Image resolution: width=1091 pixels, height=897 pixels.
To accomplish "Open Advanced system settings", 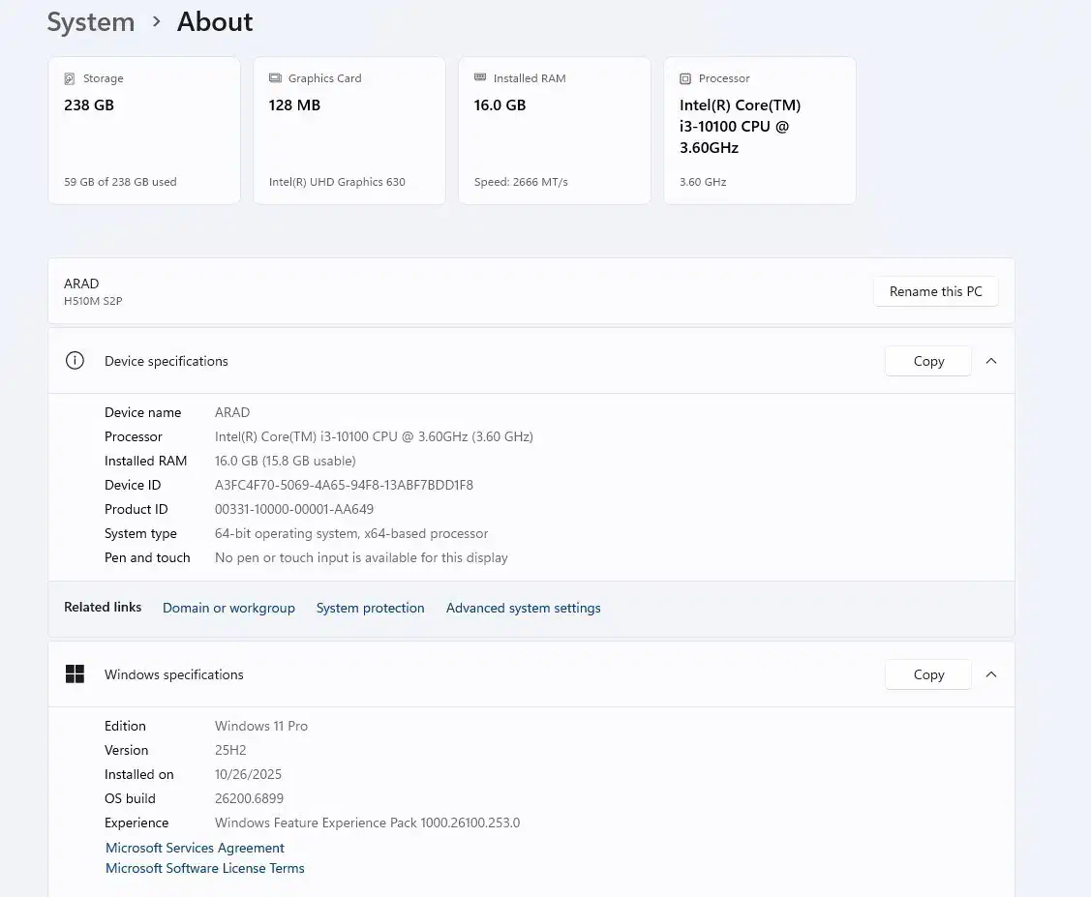I will [x=523, y=608].
